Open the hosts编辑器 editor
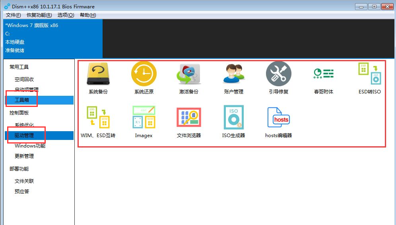 coord(279,122)
